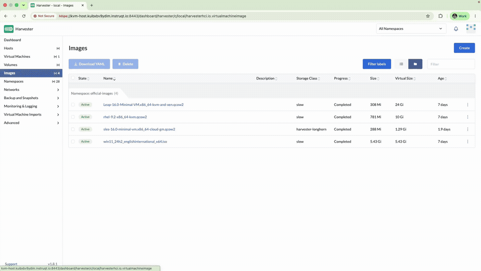Switch to the flat list view icon

[401, 64]
